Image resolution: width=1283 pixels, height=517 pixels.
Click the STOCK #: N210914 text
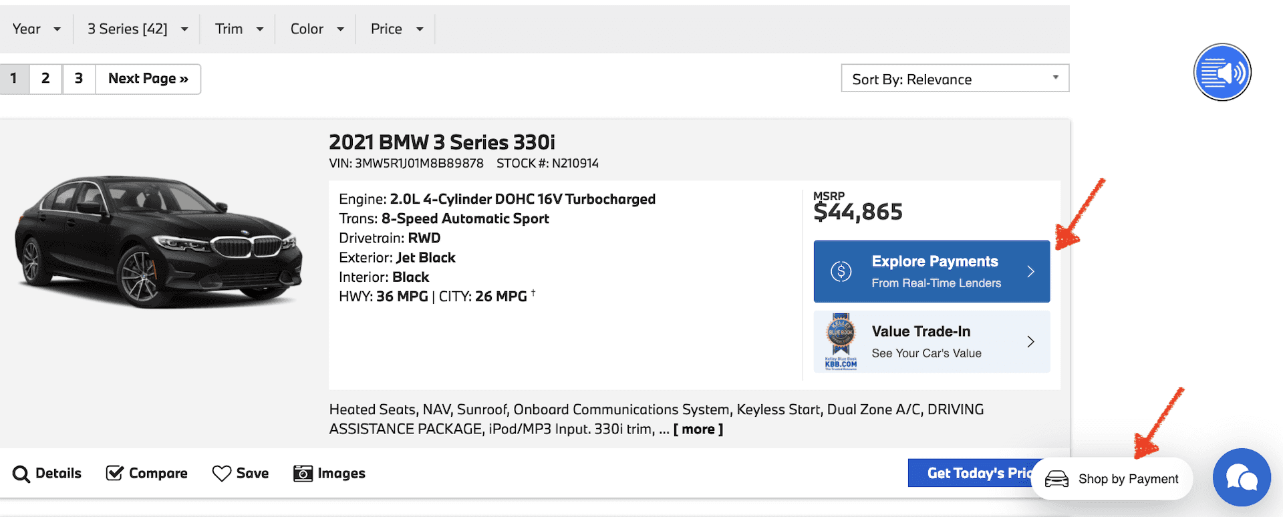point(547,164)
